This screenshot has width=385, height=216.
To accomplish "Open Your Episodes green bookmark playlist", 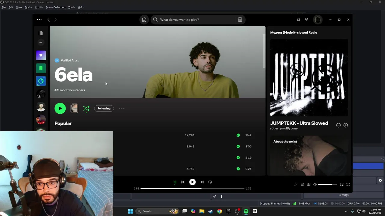I will click(x=41, y=68).
